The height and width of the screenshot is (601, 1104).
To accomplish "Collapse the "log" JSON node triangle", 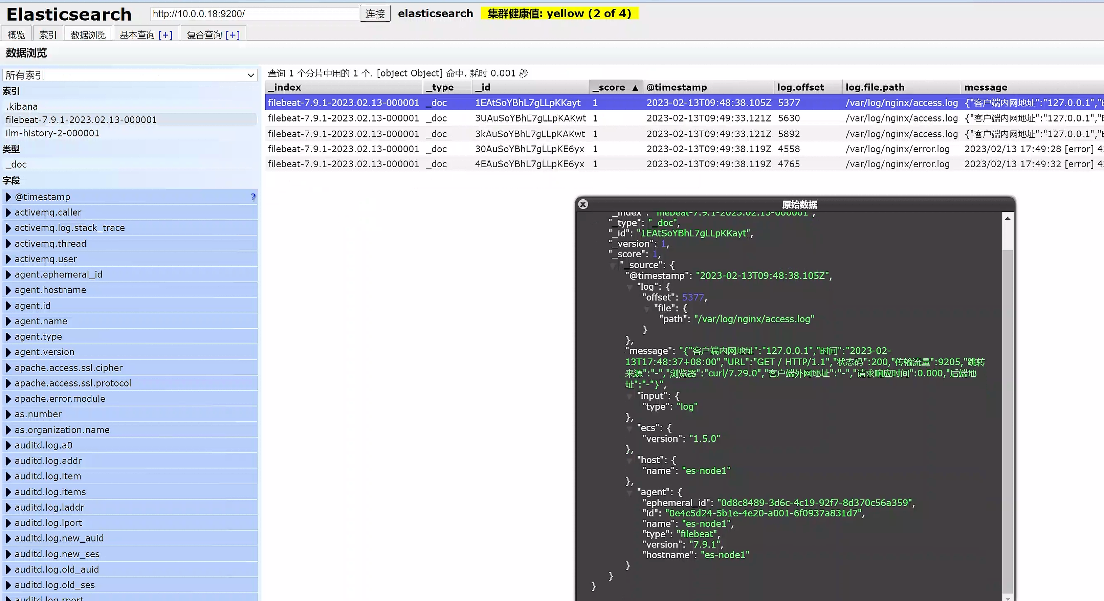I will coord(630,287).
